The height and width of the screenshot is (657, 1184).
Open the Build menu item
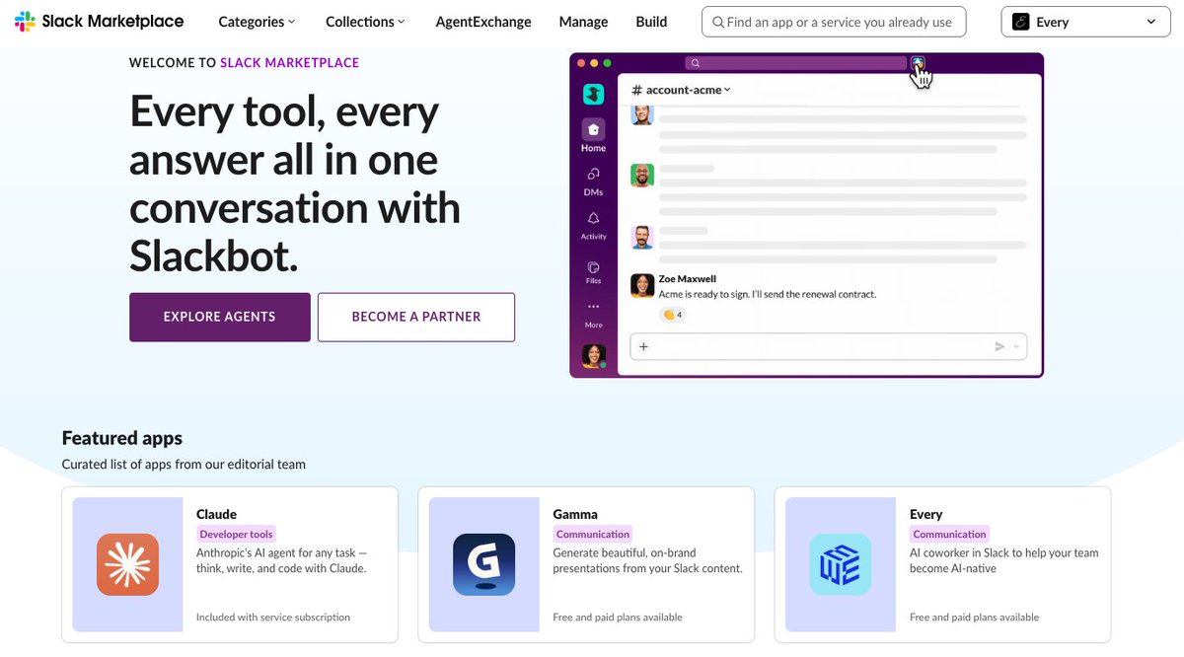point(651,22)
